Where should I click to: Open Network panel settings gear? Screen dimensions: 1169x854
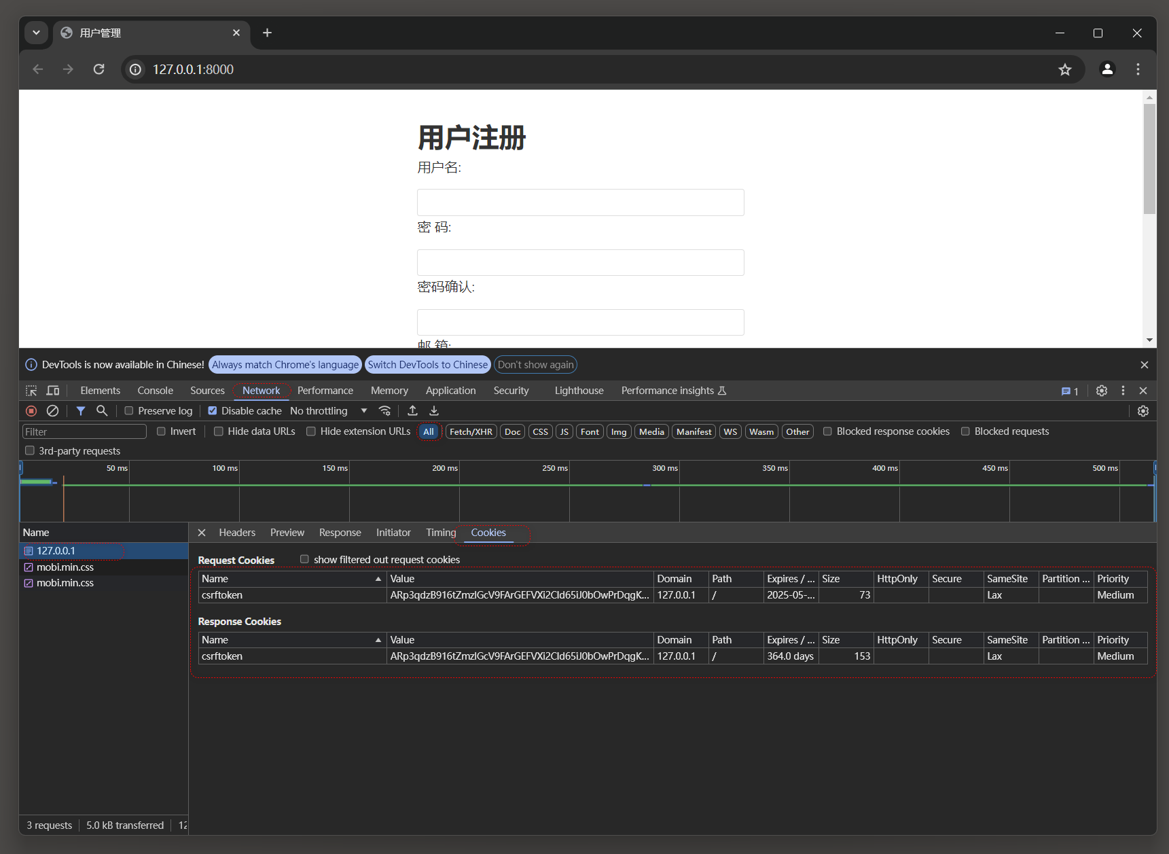pyautogui.click(x=1143, y=411)
